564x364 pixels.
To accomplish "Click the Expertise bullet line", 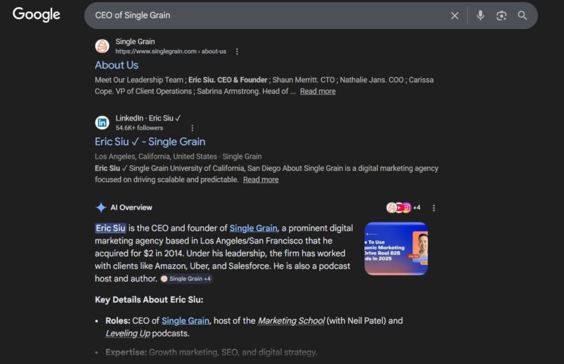I will tap(211, 353).
